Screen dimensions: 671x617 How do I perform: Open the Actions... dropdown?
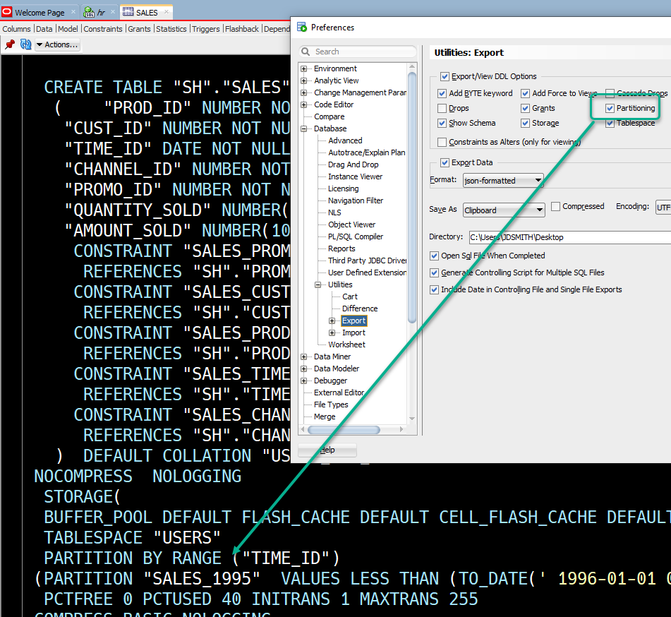point(57,44)
